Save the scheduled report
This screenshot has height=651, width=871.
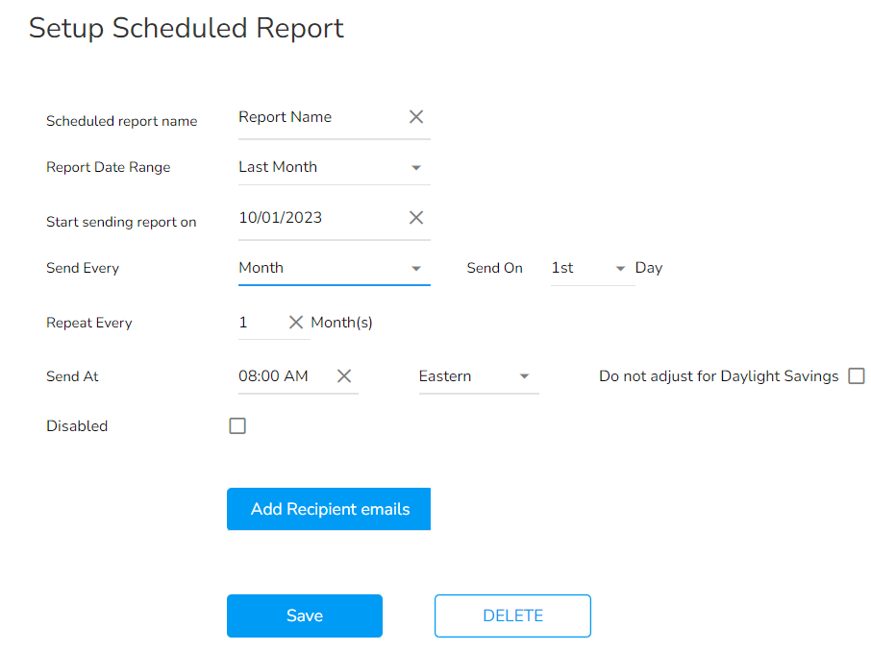[305, 615]
